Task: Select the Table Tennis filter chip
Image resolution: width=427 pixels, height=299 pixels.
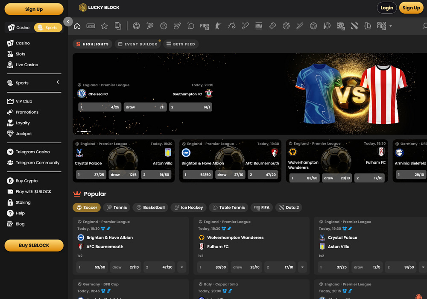Action: click(228, 208)
